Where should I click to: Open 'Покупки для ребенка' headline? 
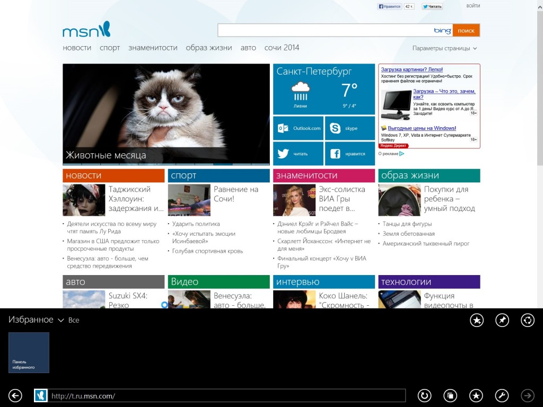pyautogui.click(x=450, y=199)
